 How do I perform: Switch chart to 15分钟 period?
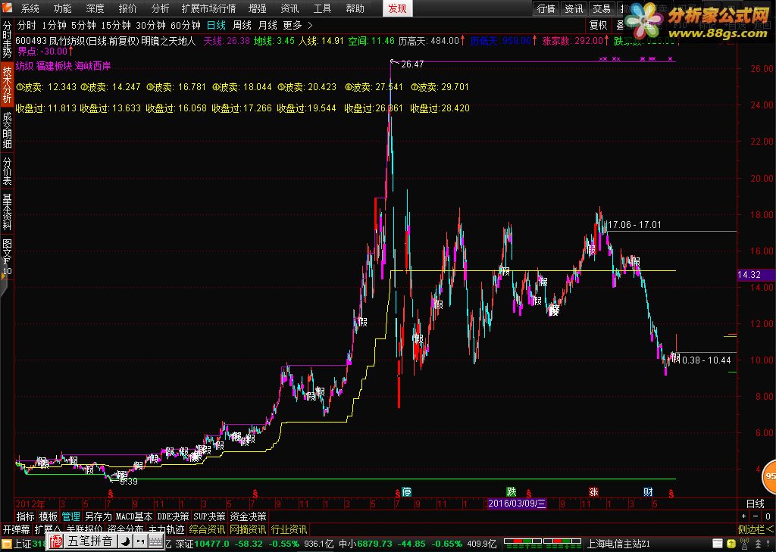[x=116, y=25]
